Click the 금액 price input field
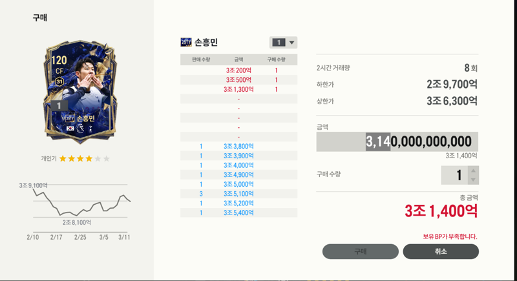This screenshot has height=281, width=517. 397,141
